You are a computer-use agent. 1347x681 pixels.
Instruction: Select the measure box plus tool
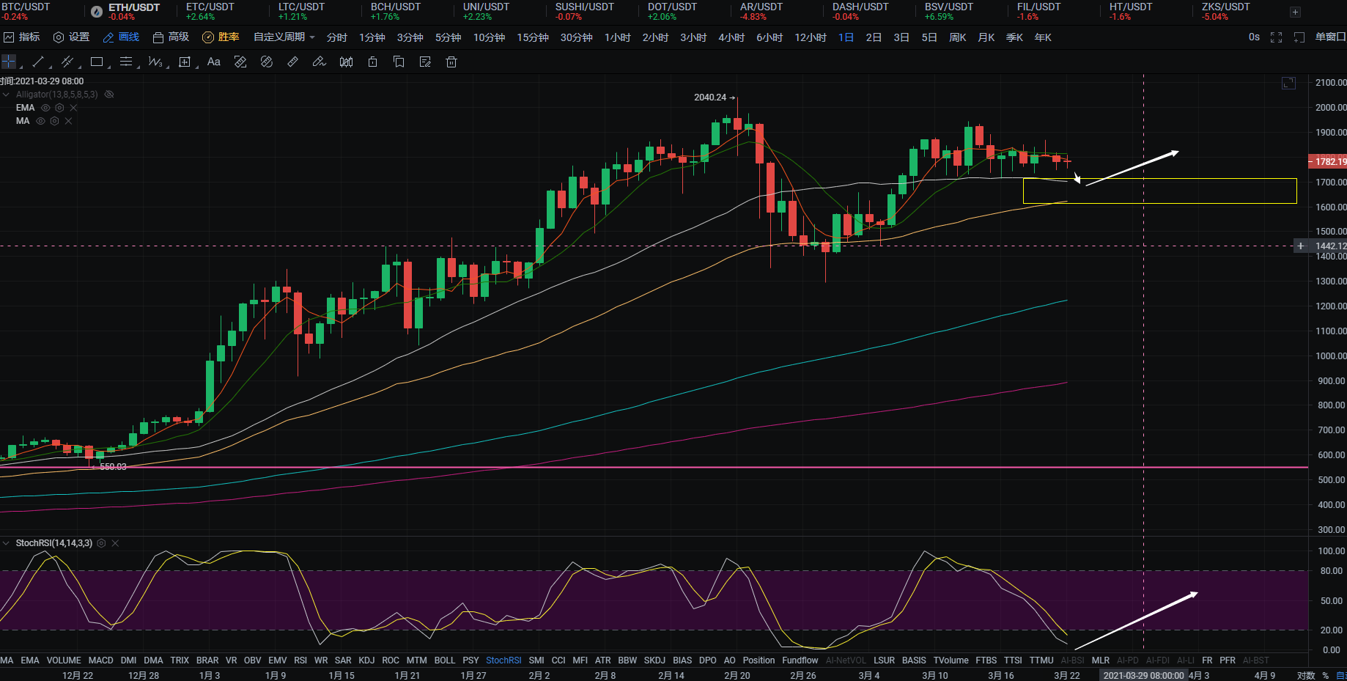[185, 62]
